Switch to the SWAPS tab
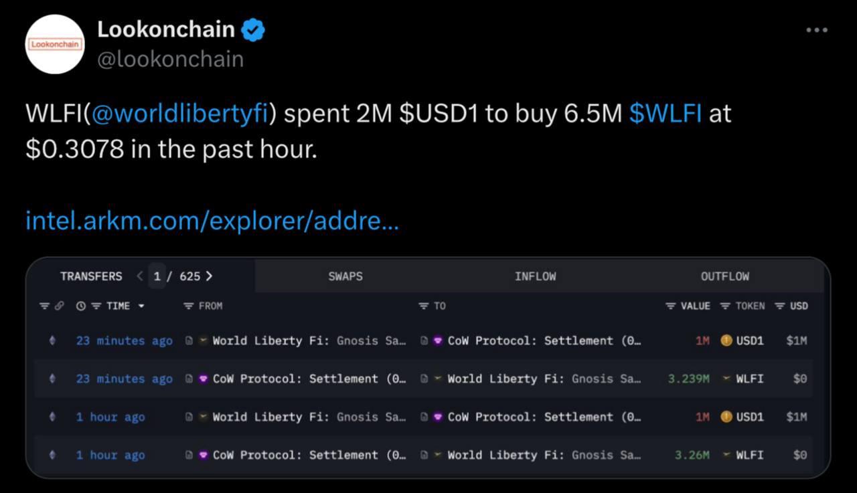This screenshot has width=857, height=493. coord(345,276)
